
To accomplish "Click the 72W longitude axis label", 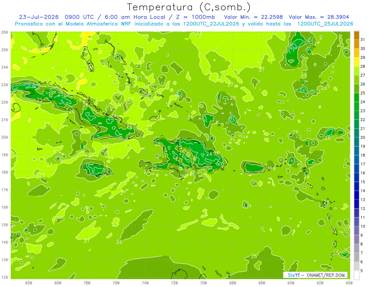I will [174, 282].
